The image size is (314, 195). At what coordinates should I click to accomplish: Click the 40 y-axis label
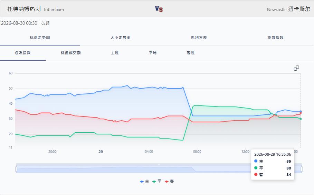[x=11, y=103]
